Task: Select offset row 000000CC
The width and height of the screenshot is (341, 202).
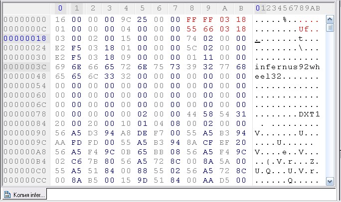Action: tap(25, 180)
